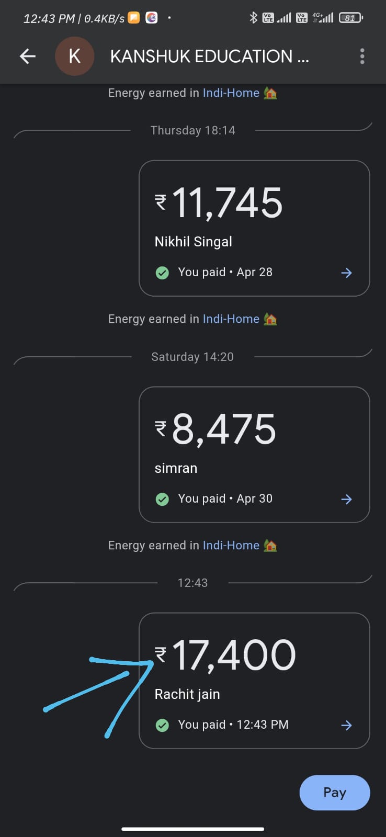Tap green checkmark on Nikhil Singal payment
The width and height of the screenshot is (386, 837).
coord(162,273)
